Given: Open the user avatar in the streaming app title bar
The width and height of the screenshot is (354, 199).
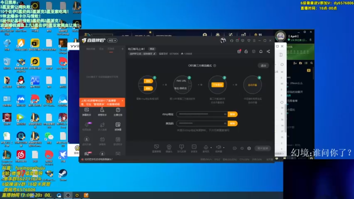Looking at the screenshot, I should 223,40.
